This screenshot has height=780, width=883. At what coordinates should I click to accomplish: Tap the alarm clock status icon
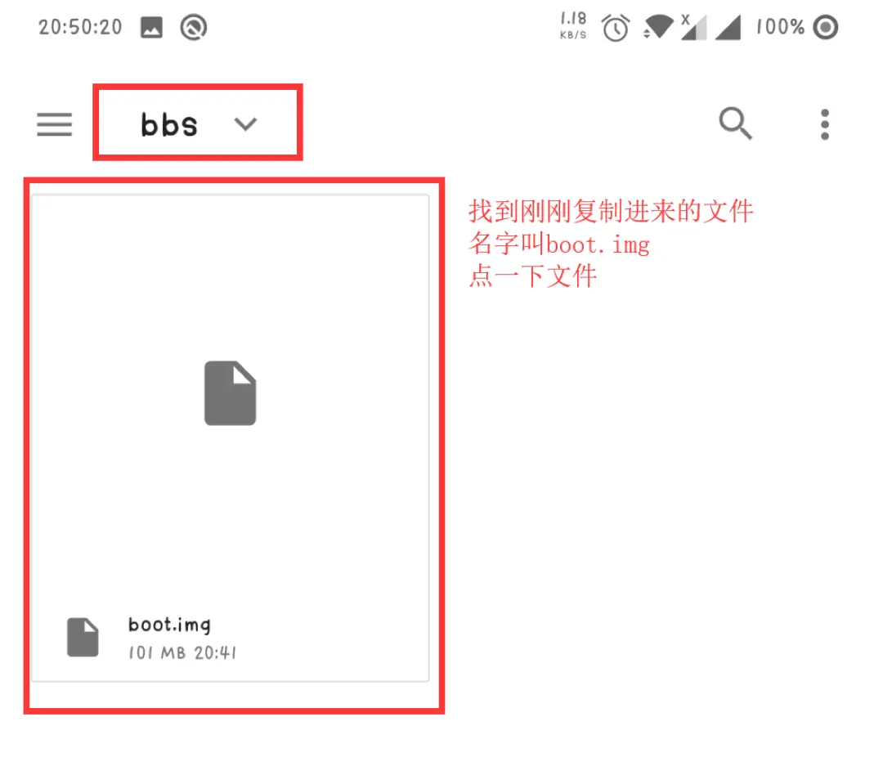click(x=616, y=28)
